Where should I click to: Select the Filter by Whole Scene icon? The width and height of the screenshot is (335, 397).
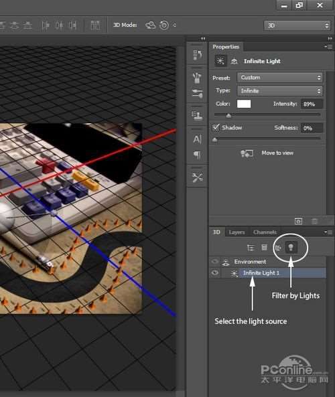click(251, 248)
